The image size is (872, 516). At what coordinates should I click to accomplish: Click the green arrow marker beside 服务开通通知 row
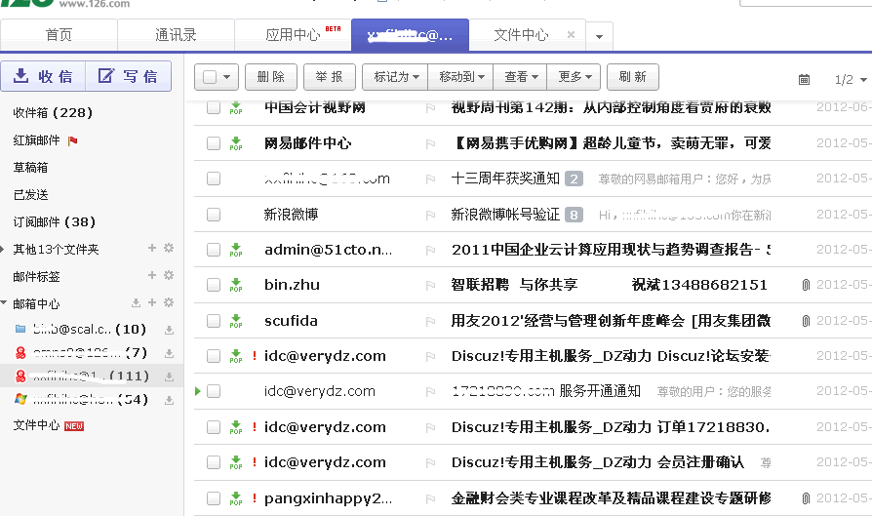pos(197,391)
